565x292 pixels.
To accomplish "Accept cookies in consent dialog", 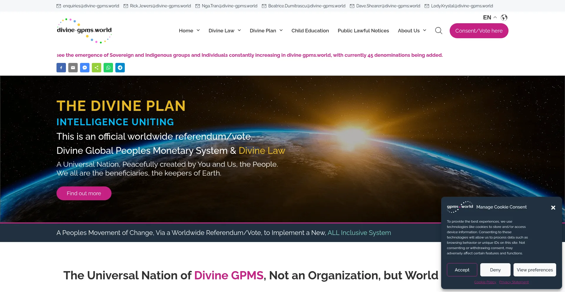I will (462, 270).
